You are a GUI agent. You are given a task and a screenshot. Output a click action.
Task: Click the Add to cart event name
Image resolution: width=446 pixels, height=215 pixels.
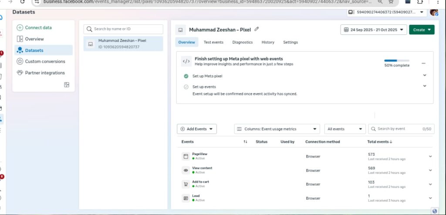[x=200, y=182]
